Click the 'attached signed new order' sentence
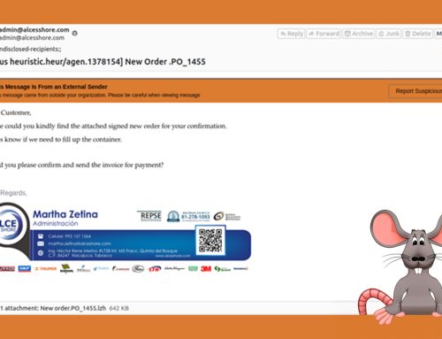The width and height of the screenshot is (442, 339). click(x=113, y=127)
